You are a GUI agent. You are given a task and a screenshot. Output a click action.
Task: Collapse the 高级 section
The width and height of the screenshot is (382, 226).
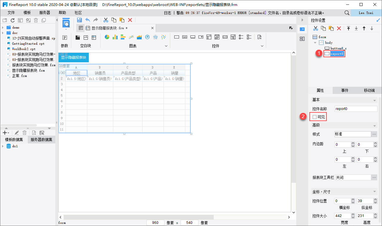[x=375, y=126]
